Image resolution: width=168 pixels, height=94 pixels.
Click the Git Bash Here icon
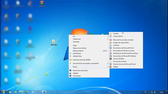[x=70, y=56]
